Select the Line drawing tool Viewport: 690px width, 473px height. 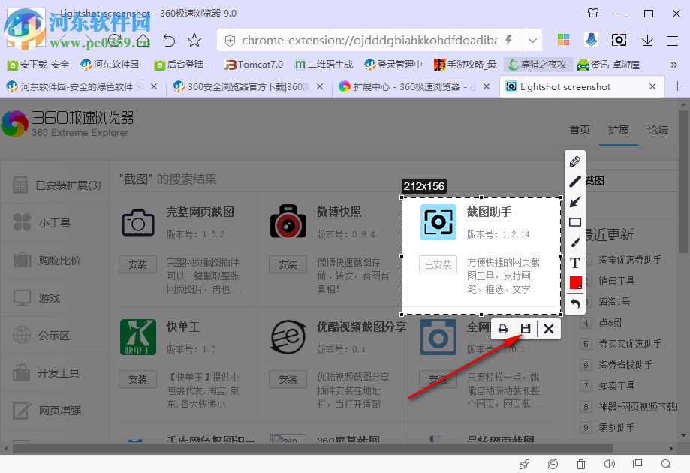[x=575, y=181]
